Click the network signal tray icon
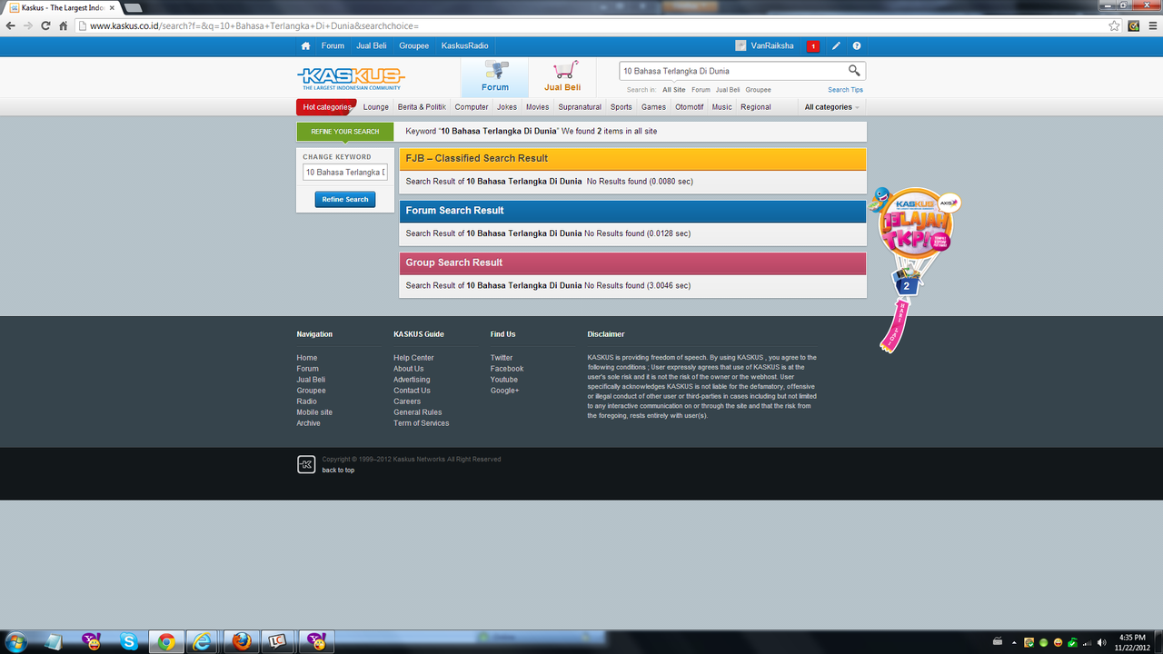The image size is (1163, 654). pyautogui.click(x=1088, y=642)
